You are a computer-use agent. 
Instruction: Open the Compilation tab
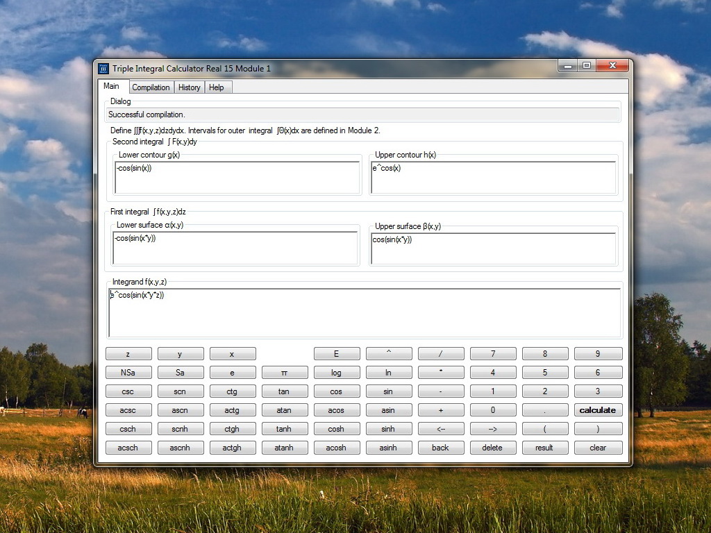151,87
